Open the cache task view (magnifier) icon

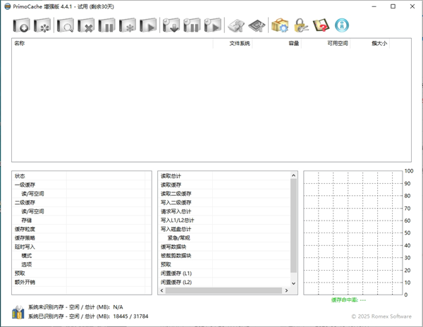pos(66,25)
